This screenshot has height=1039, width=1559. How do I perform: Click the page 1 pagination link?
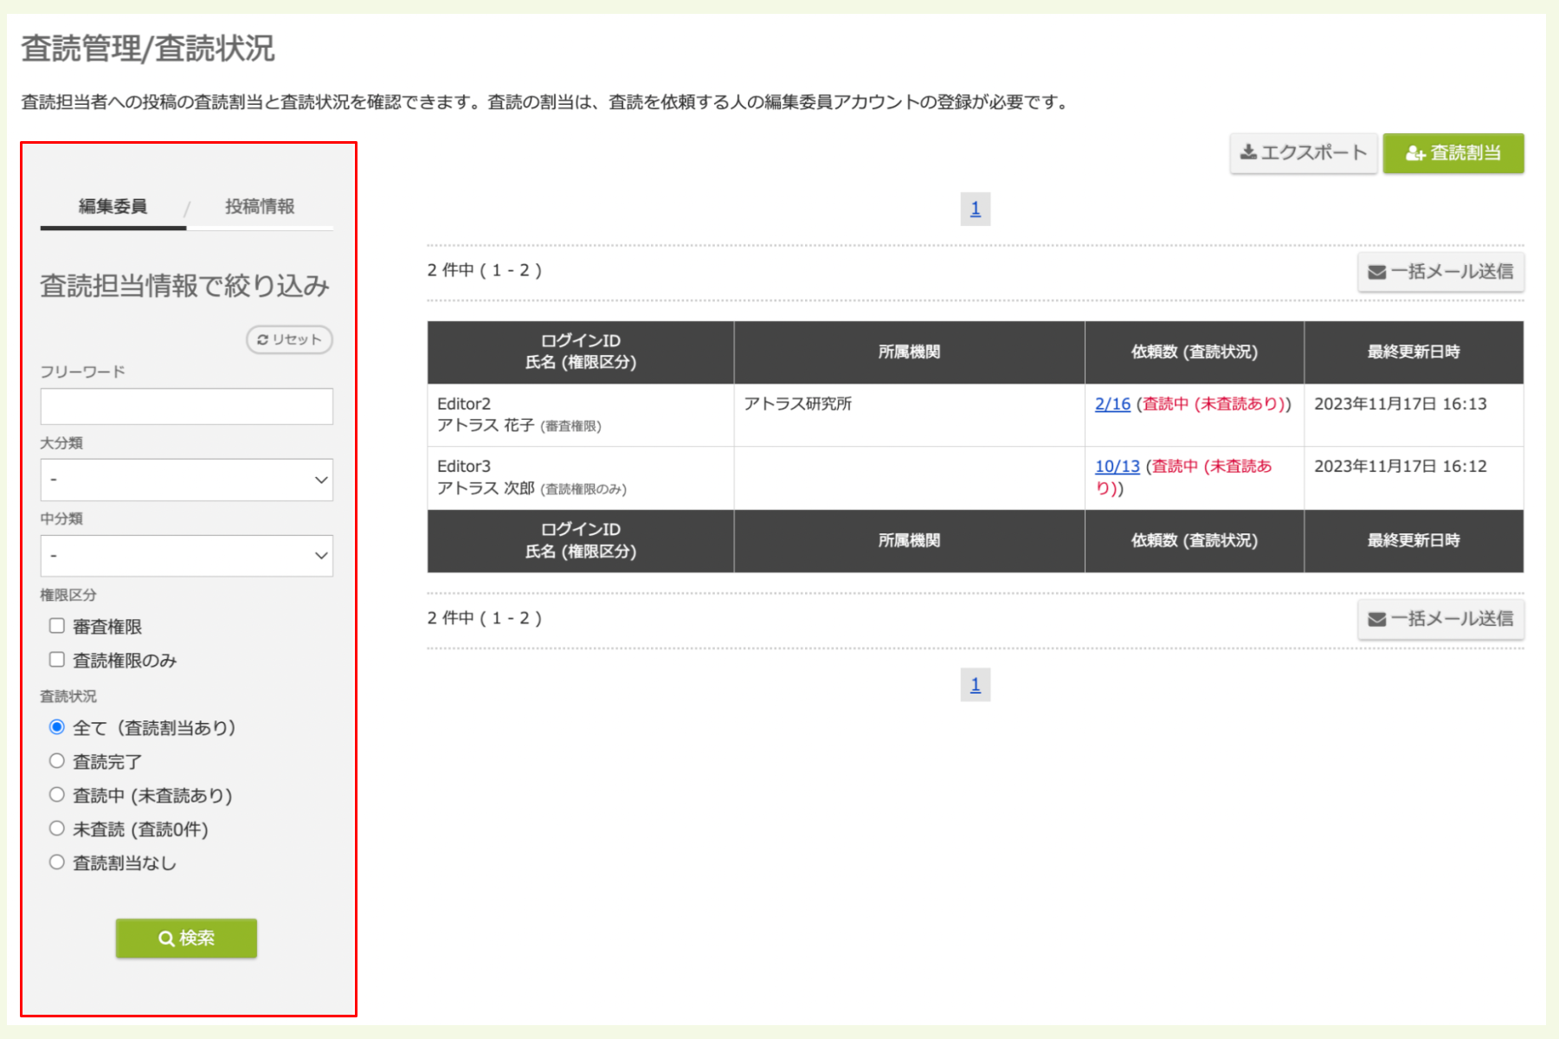(976, 208)
